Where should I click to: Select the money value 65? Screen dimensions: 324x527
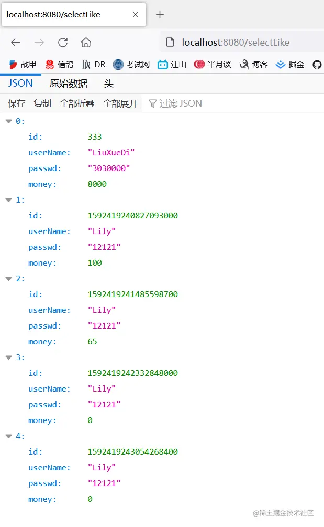92,342
